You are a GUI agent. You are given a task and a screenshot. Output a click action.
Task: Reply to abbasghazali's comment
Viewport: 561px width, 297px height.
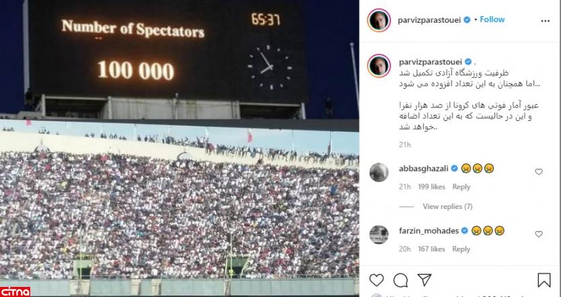461,187
